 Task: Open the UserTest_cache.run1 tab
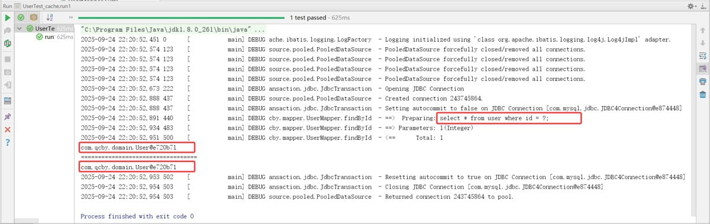coord(44,5)
